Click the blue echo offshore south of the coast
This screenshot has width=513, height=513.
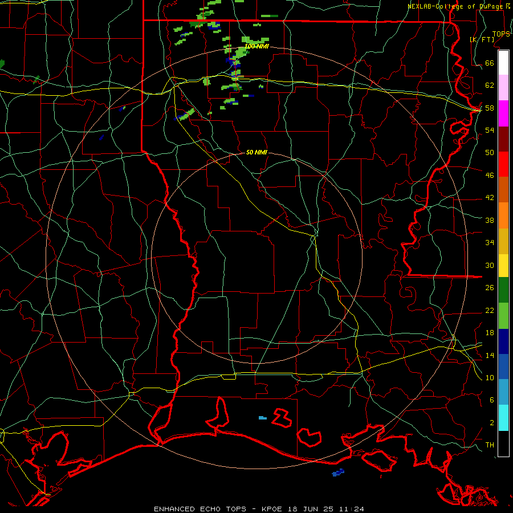[x=338, y=473]
